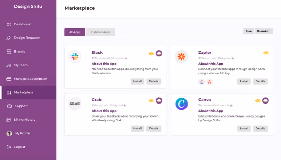Switch to the All Apps tab

tap(75, 32)
